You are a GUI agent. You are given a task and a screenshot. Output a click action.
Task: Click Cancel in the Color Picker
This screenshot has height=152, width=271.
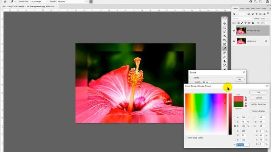259,98
